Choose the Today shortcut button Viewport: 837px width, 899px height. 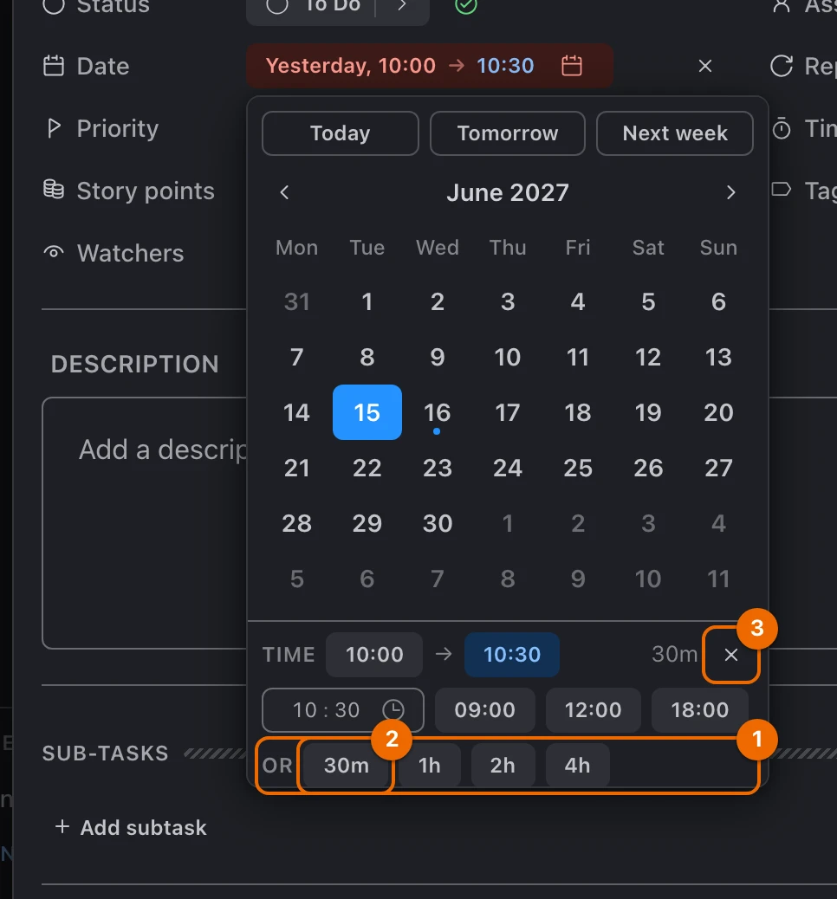(341, 133)
